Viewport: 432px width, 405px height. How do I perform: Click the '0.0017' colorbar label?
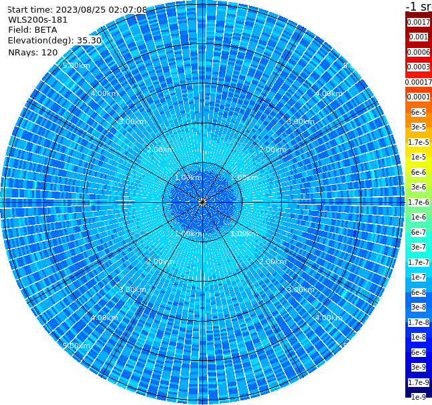[x=419, y=22]
